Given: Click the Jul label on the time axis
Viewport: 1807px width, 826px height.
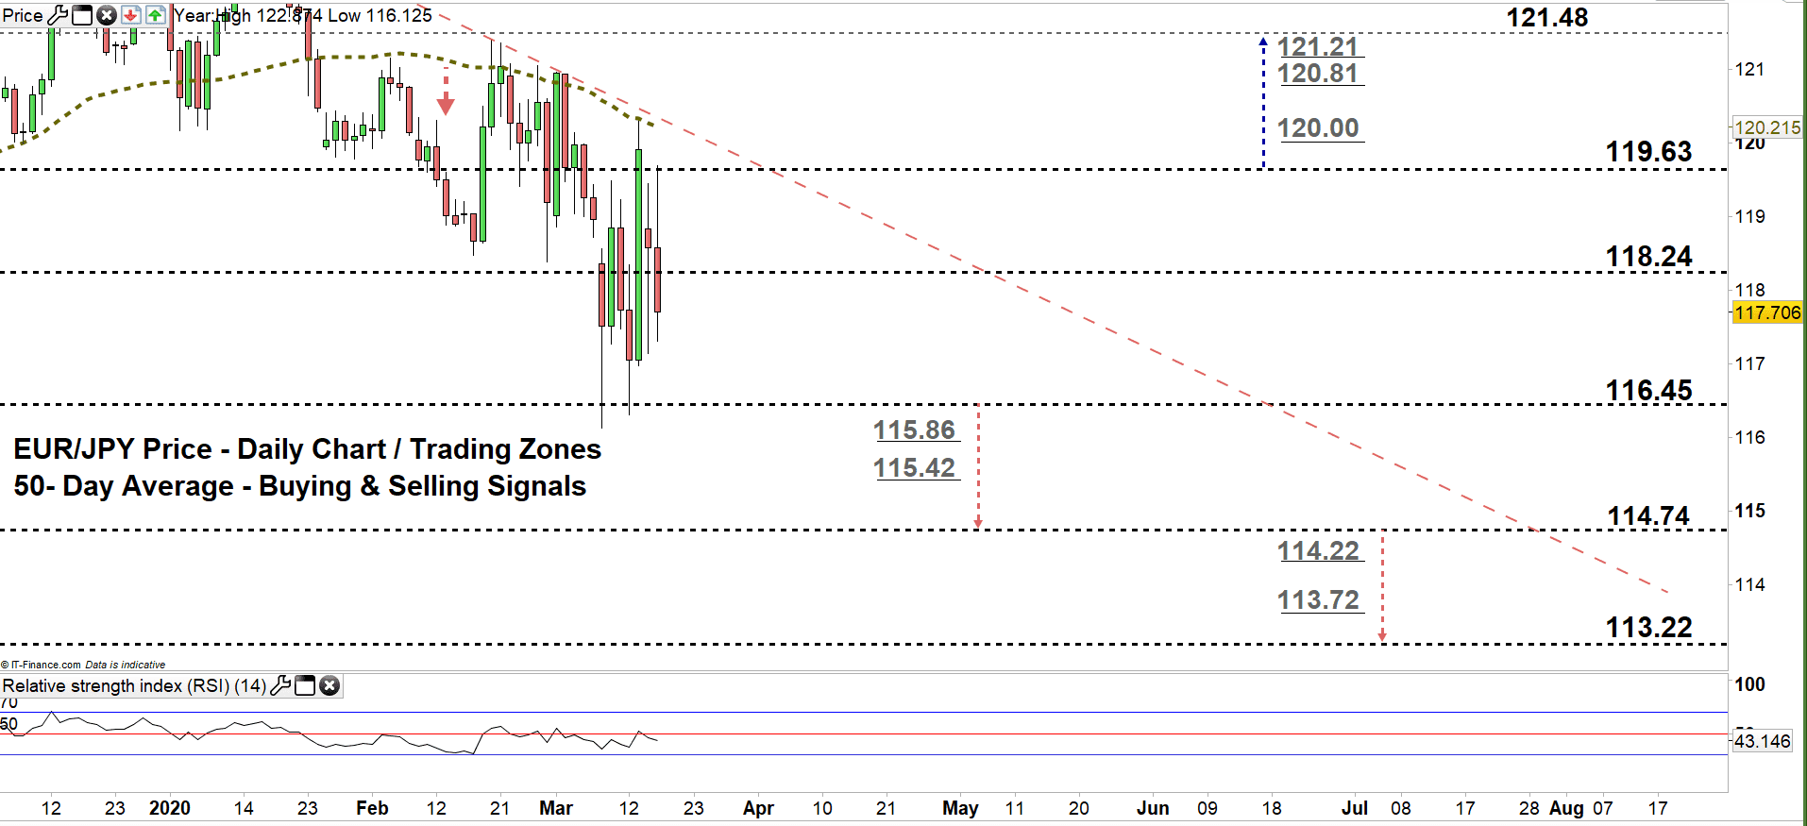Looking at the screenshot, I should point(1355,808).
